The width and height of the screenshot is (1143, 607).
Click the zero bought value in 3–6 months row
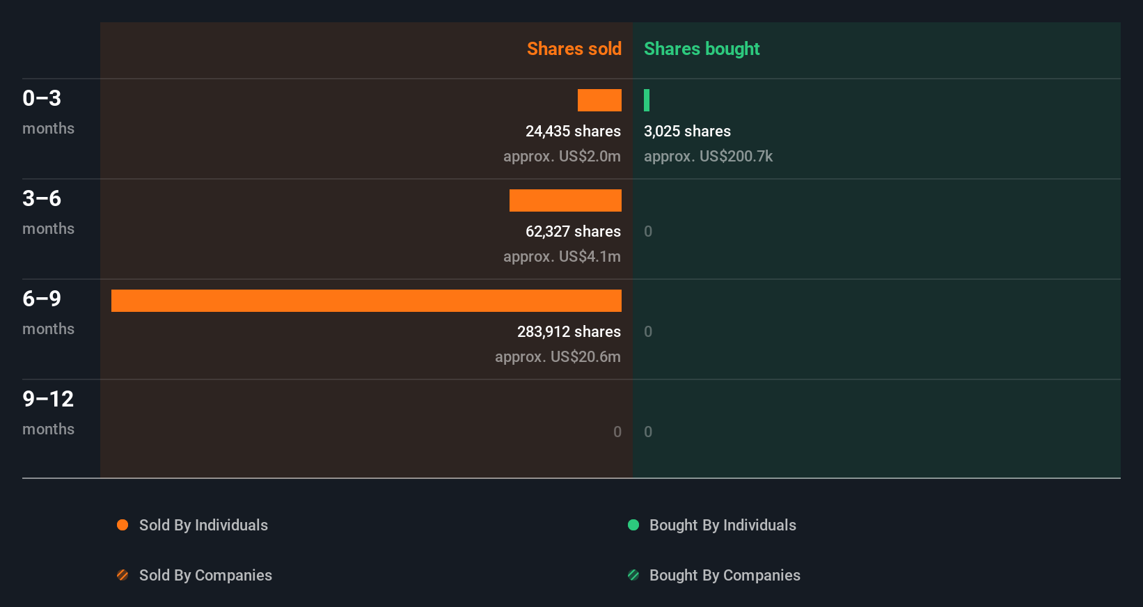648,231
